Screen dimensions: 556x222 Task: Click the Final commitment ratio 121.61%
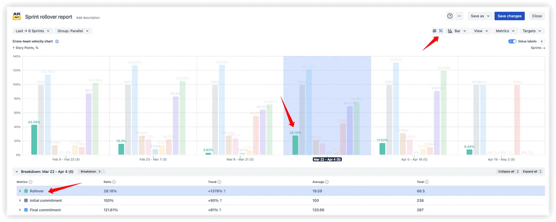point(110,210)
